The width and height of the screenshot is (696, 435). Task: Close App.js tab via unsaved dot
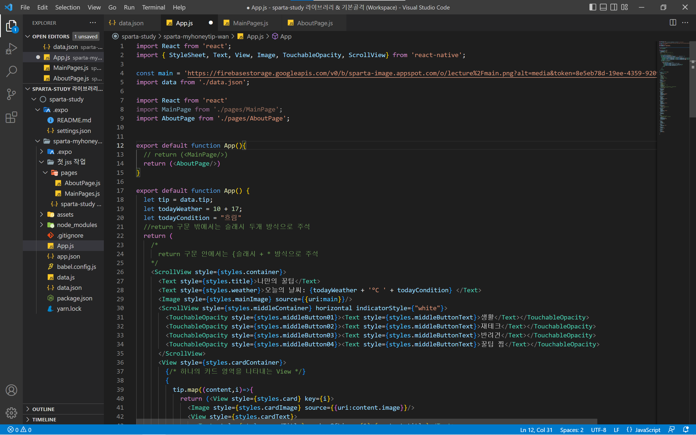[210, 23]
